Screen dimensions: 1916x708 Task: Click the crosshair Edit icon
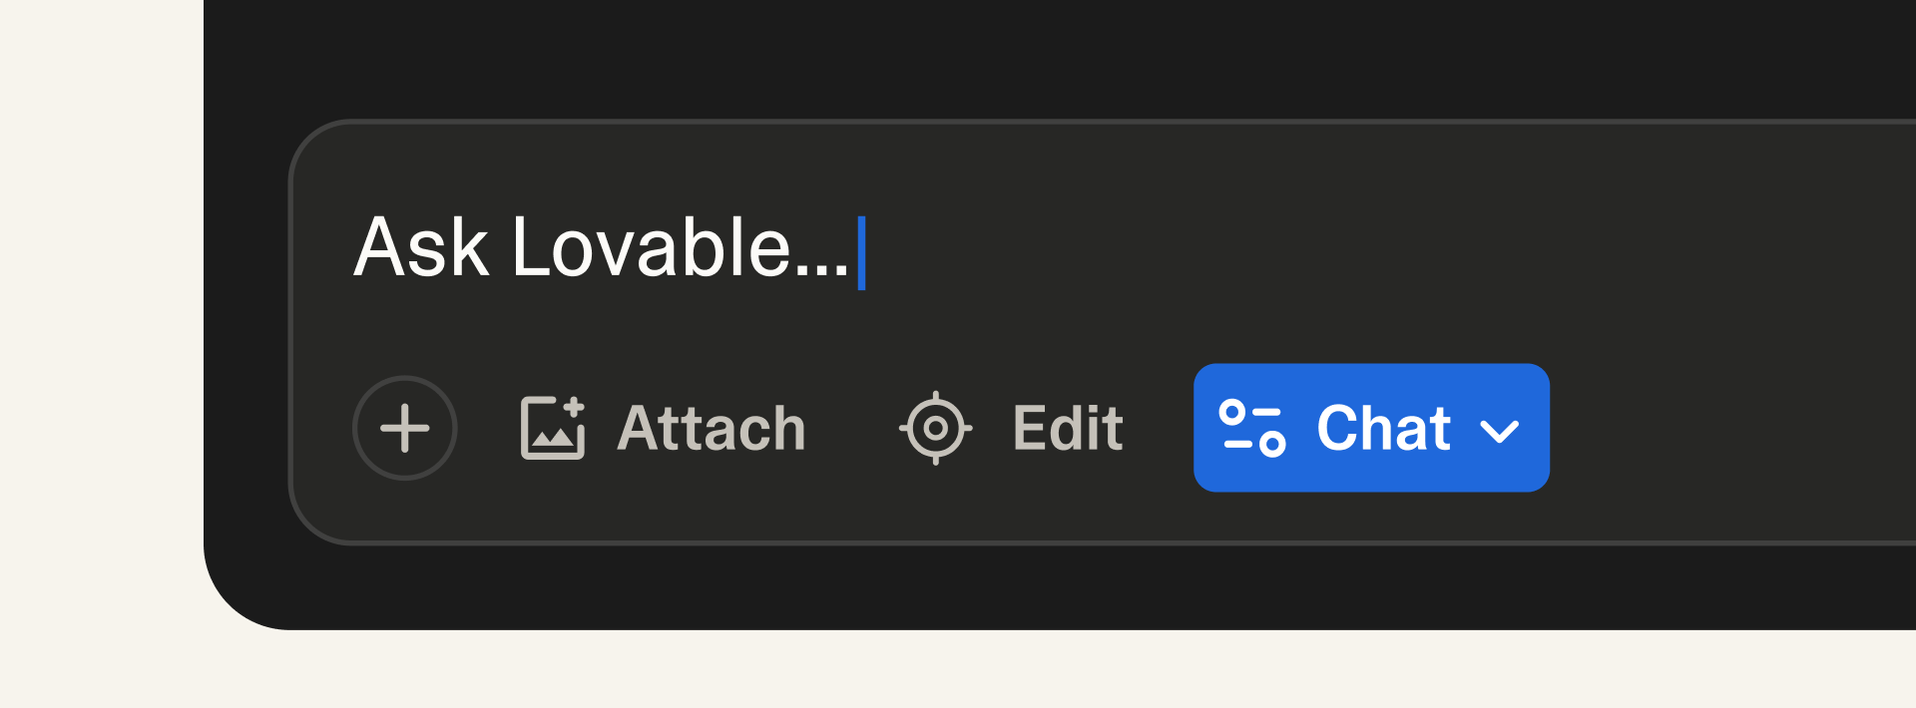click(935, 428)
